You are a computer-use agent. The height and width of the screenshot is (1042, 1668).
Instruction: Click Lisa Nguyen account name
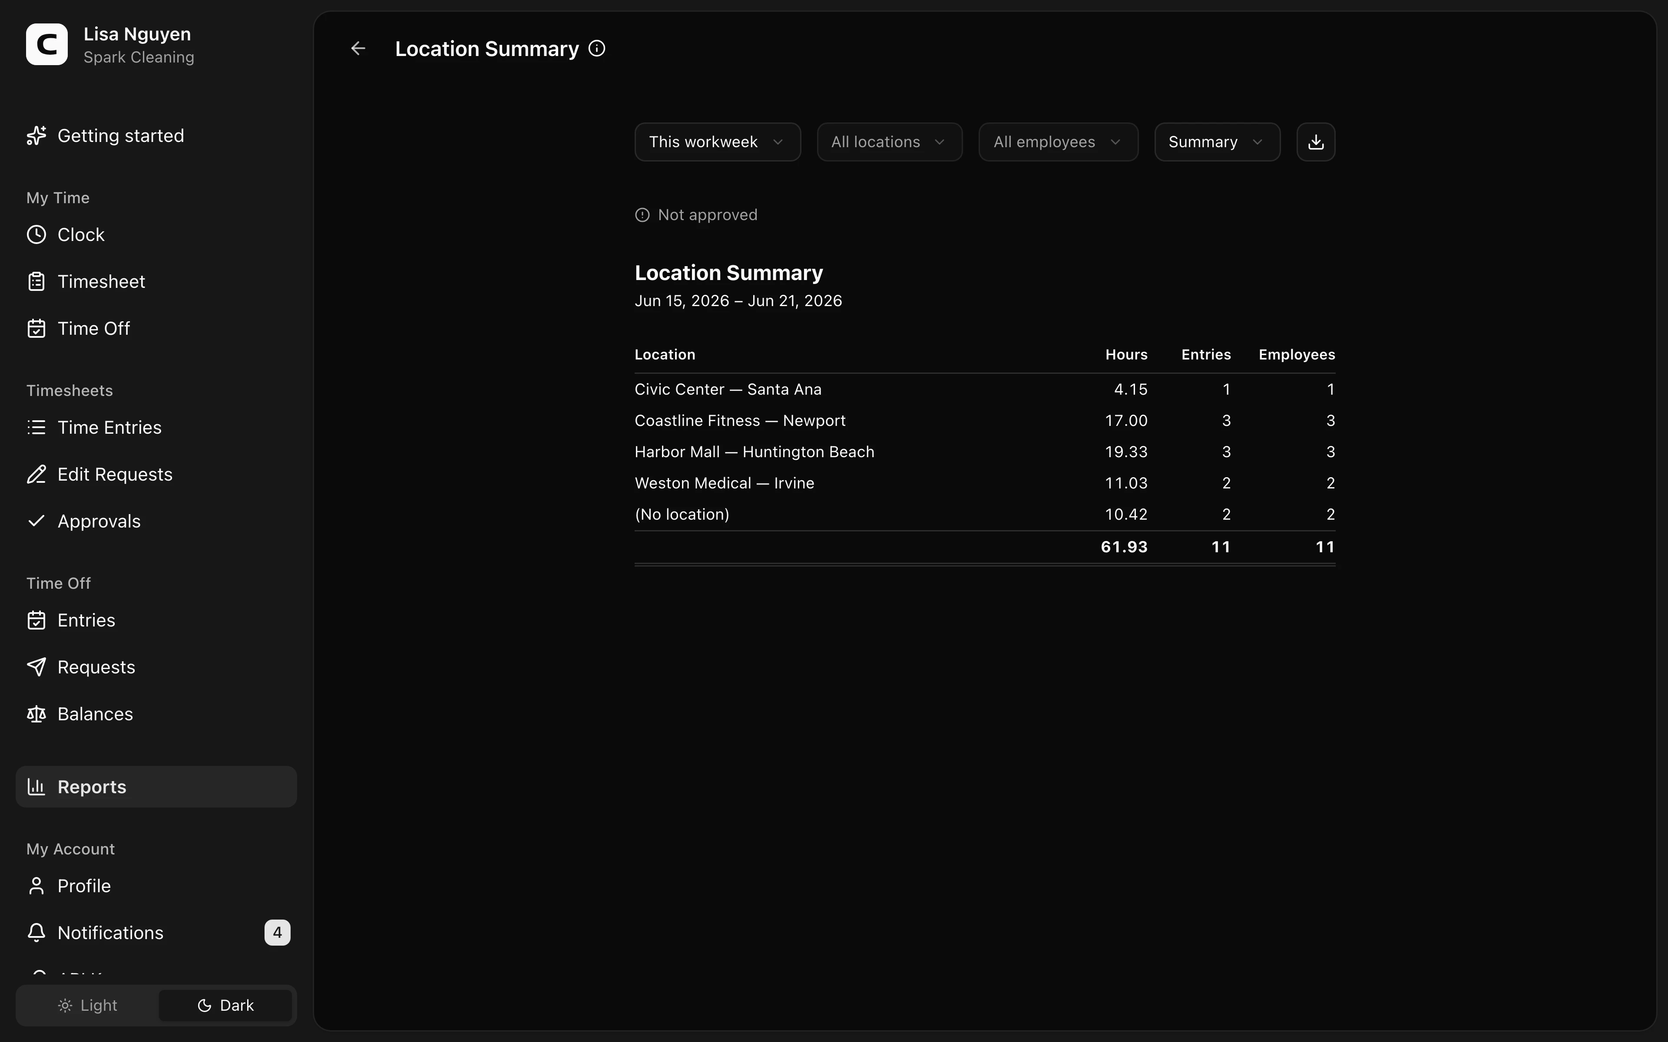point(137,34)
